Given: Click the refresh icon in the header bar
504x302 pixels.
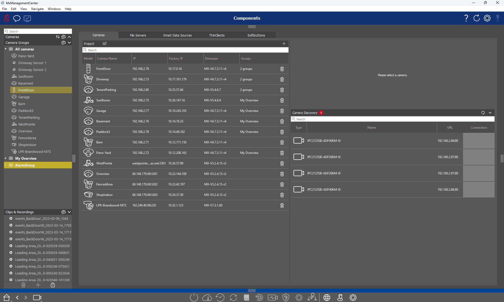Looking at the screenshot, I should (x=476, y=18).
